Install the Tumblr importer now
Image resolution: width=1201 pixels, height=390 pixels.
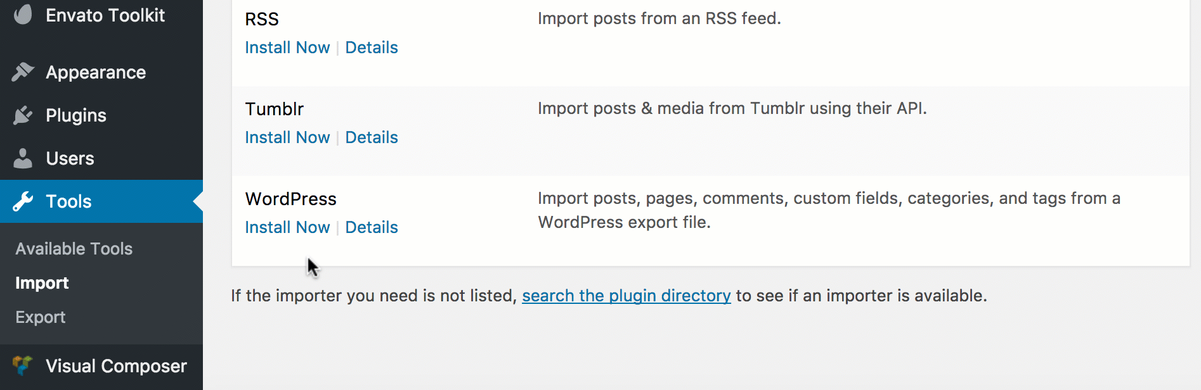click(x=287, y=137)
